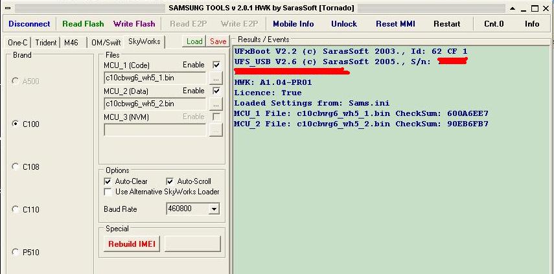Click the MCU_1 File checksum 600A6EE7 line

pyautogui.click(x=361, y=114)
